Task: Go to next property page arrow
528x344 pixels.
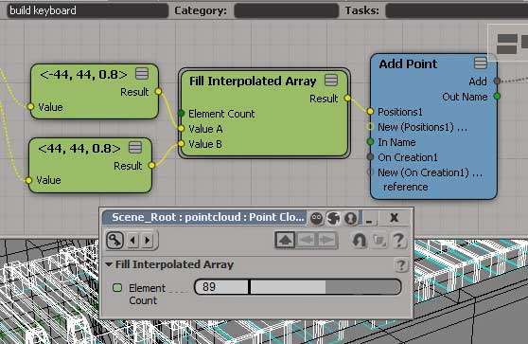Action: [x=148, y=241]
